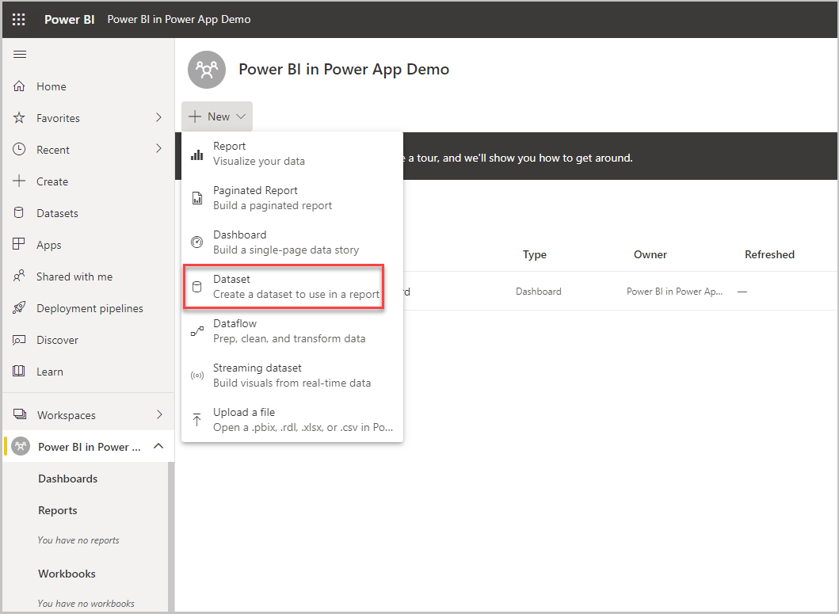Select Upload a file from the menu
This screenshot has height=614, width=839.
(x=292, y=420)
